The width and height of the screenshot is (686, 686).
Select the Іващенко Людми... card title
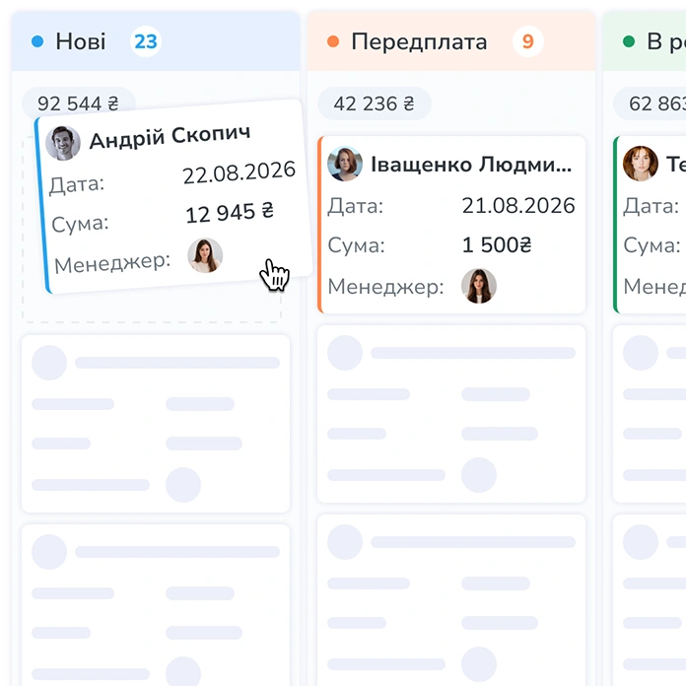coord(471,165)
